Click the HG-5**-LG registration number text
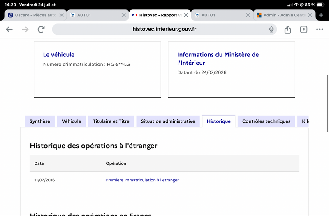 pos(118,64)
